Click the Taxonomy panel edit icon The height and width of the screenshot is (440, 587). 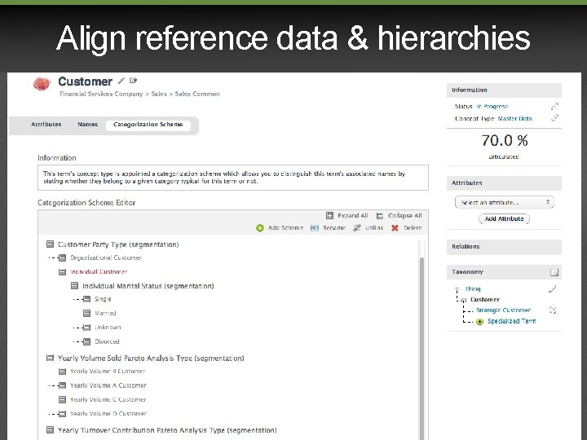pyautogui.click(x=554, y=272)
